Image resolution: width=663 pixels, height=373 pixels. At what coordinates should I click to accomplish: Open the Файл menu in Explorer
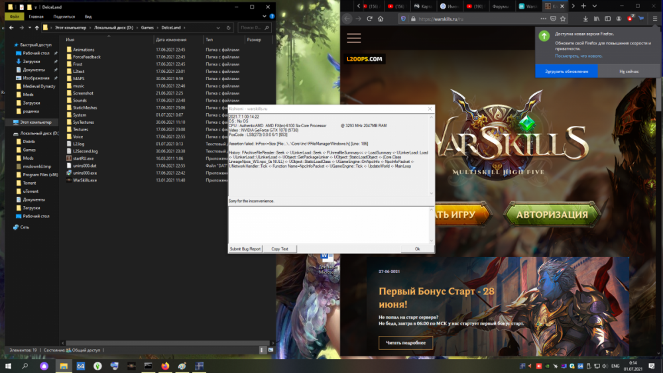[15, 16]
